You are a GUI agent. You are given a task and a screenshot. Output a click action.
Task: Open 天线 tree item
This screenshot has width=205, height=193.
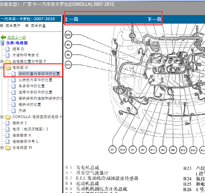coord(22,111)
